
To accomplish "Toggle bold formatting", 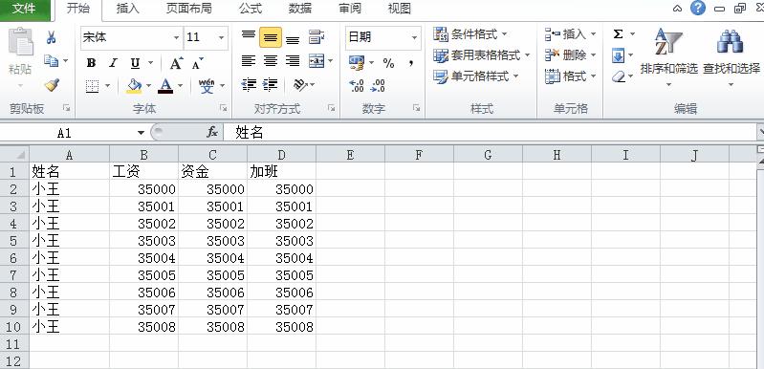I will click(91, 63).
